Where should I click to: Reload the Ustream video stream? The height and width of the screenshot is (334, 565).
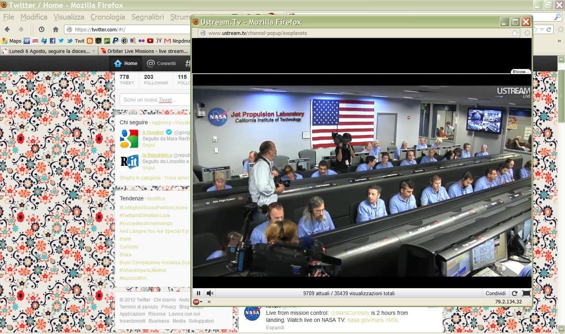click(514, 293)
